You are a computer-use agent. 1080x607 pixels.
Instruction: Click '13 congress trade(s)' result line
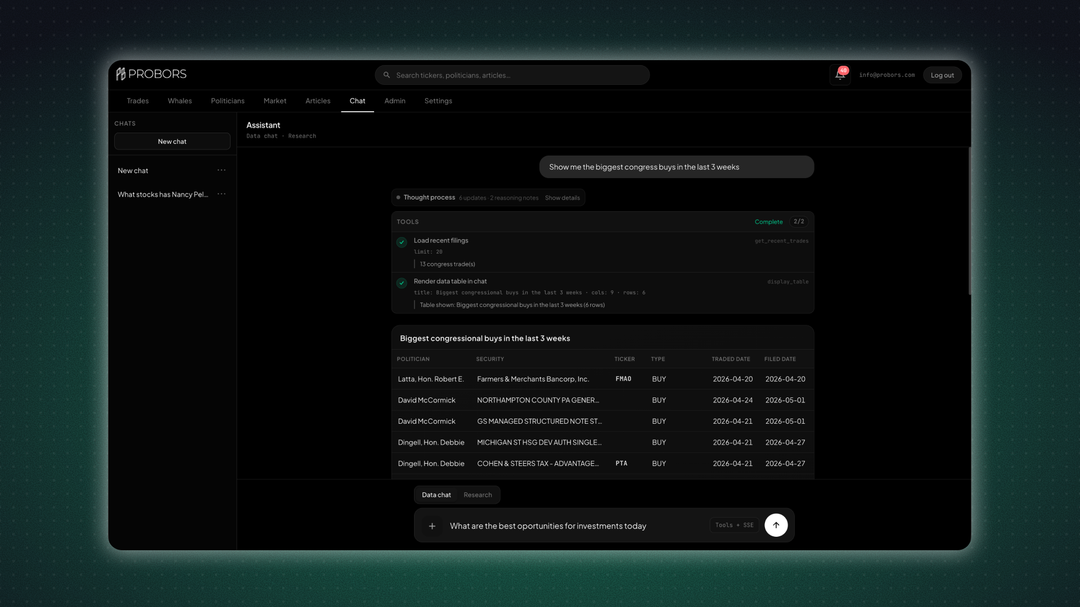tap(448, 264)
